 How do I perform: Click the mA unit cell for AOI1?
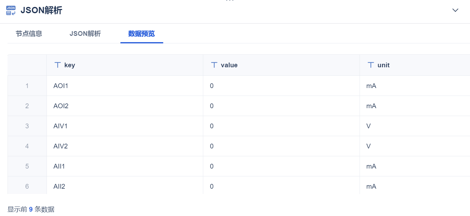click(x=371, y=86)
